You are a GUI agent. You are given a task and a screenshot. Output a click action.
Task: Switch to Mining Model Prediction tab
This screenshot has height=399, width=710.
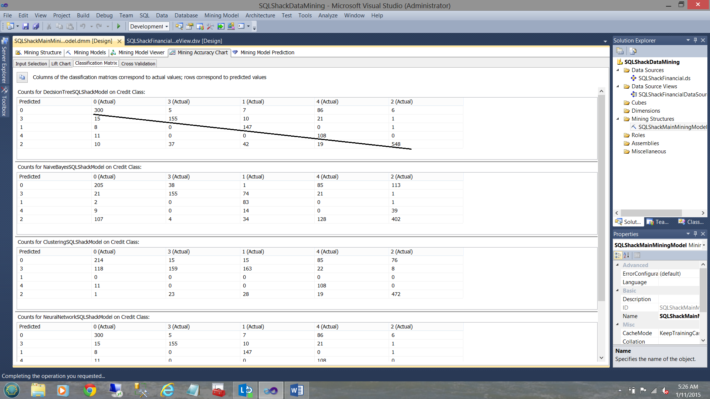click(x=267, y=52)
